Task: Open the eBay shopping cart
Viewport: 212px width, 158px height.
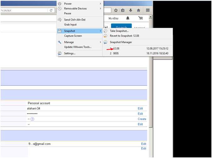Action: 140,18
